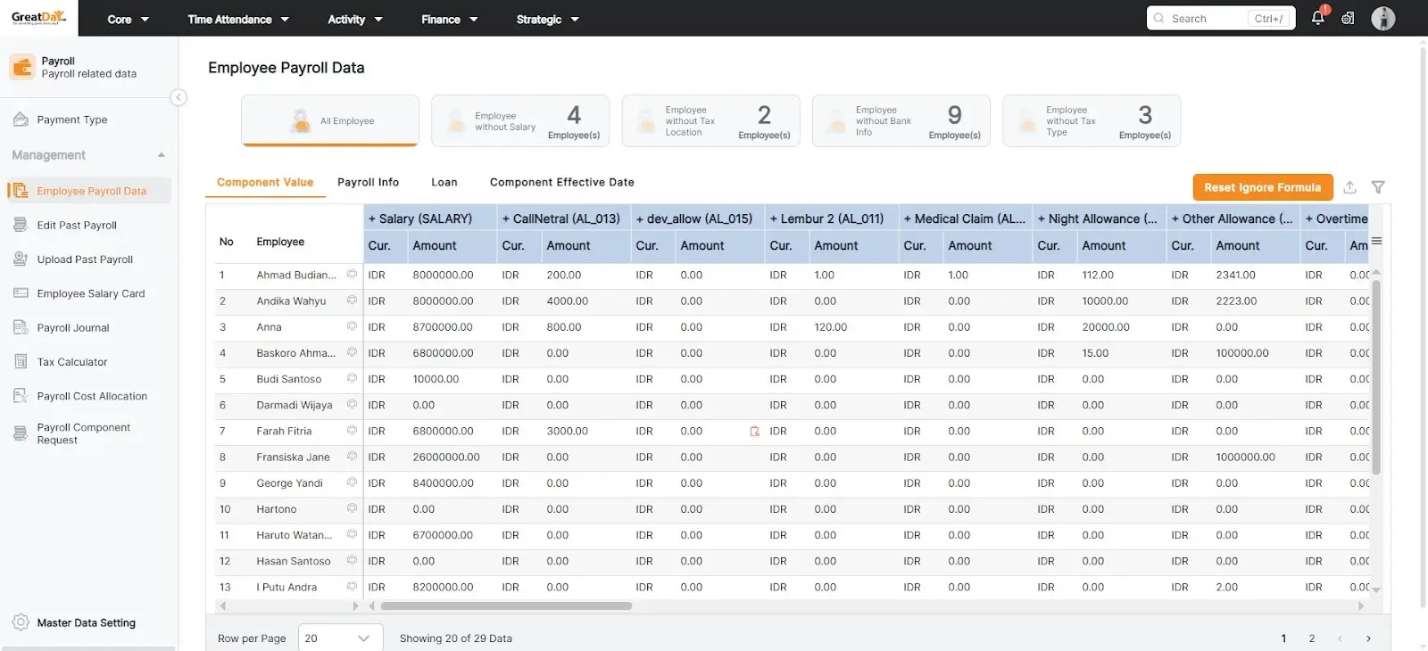Collapse the Management section
Screen dimensions: 1428x651
162,155
